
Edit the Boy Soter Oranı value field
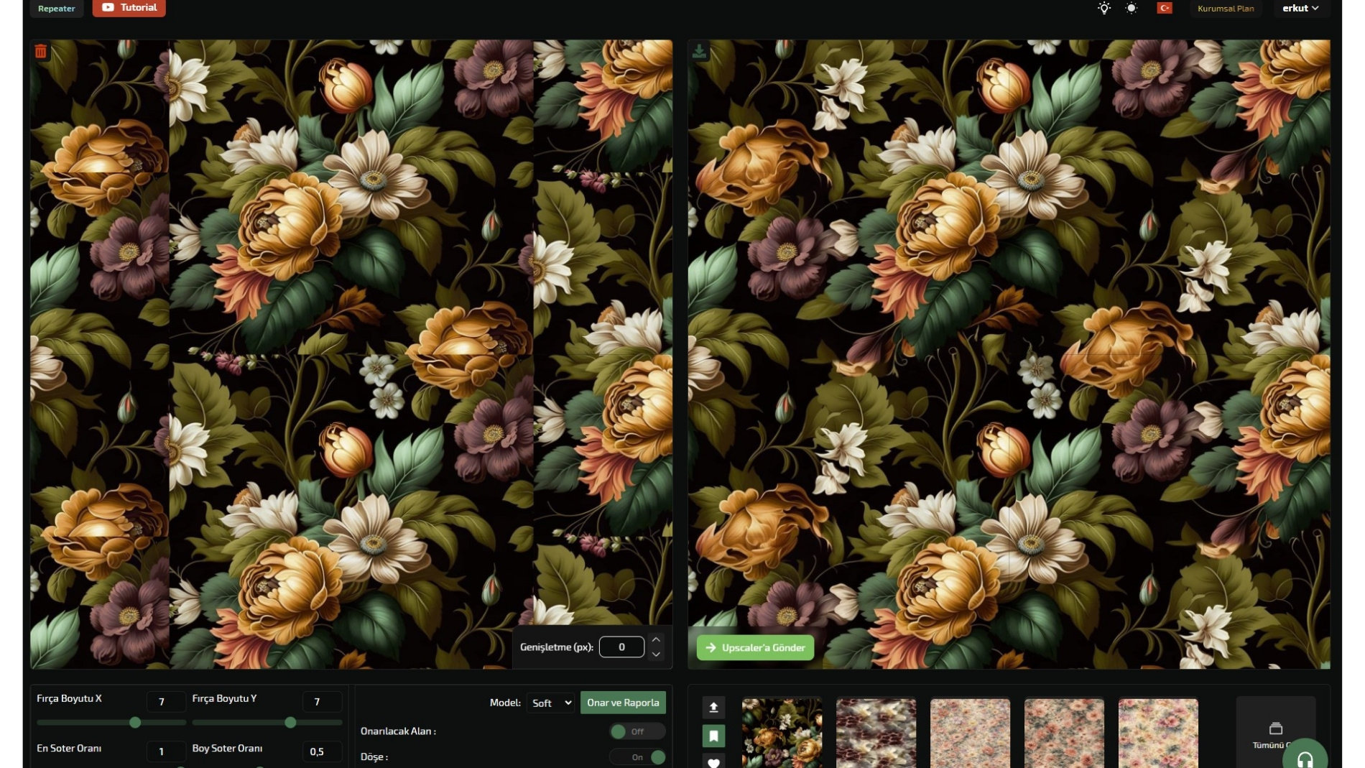pos(322,751)
